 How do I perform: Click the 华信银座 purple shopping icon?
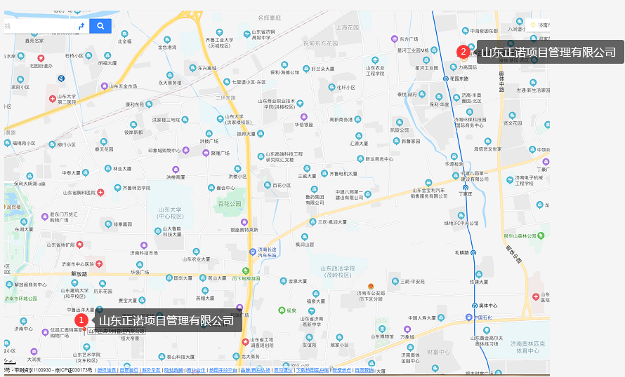click(x=304, y=117)
